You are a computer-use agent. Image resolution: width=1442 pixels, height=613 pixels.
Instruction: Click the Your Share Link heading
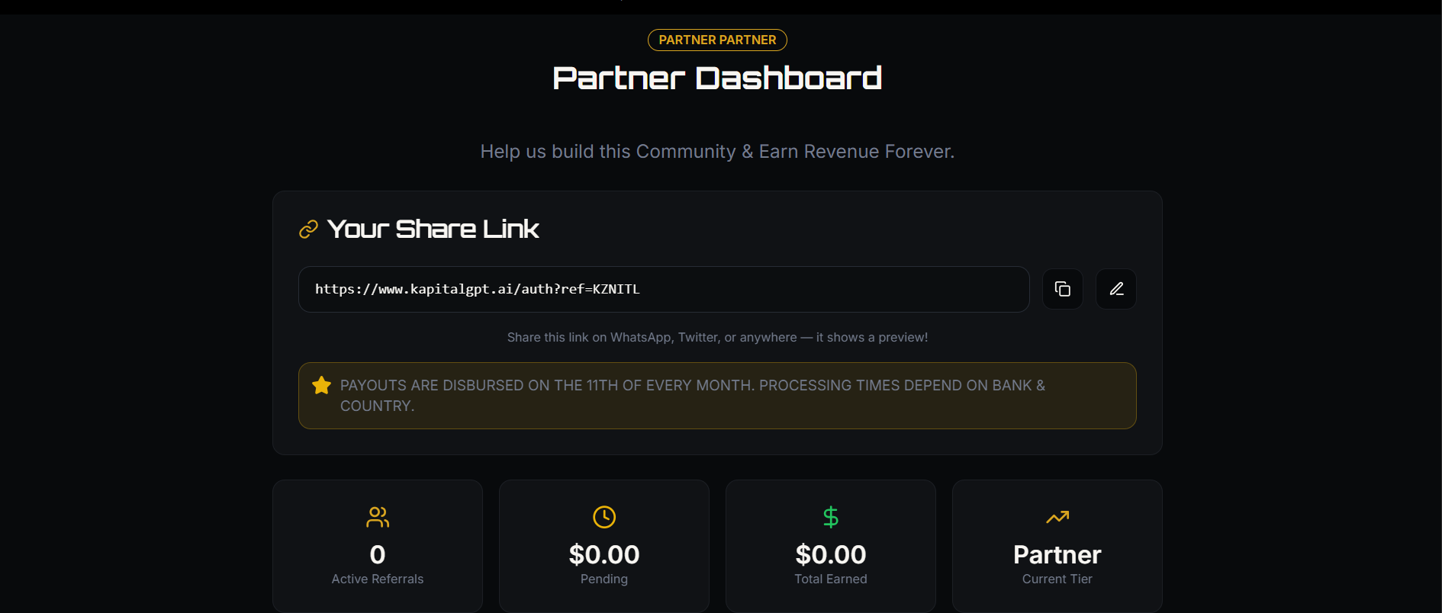pyautogui.click(x=433, y=229)
